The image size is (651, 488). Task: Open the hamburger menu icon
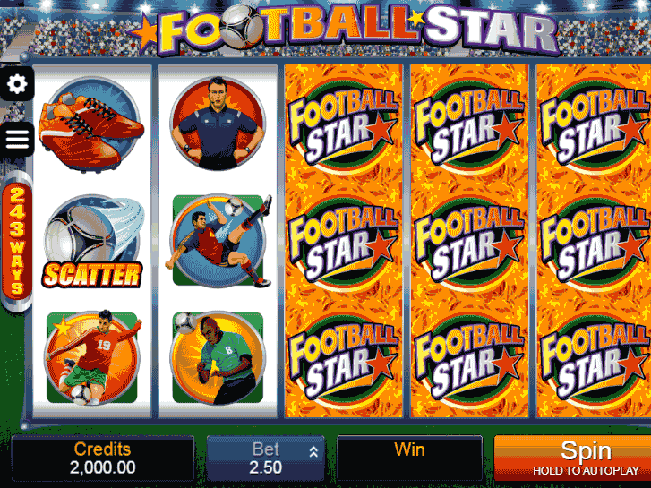pos(17,140)
